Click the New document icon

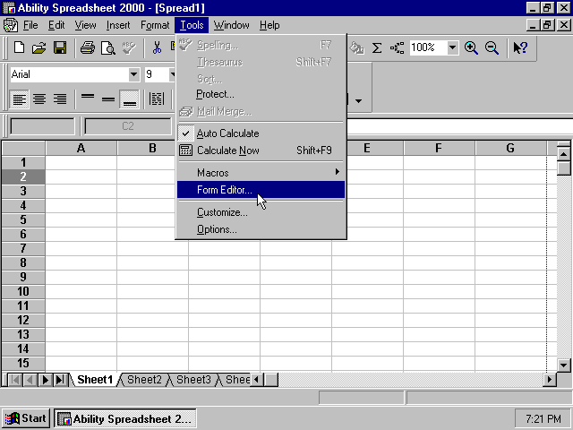[x=19, y=47]
